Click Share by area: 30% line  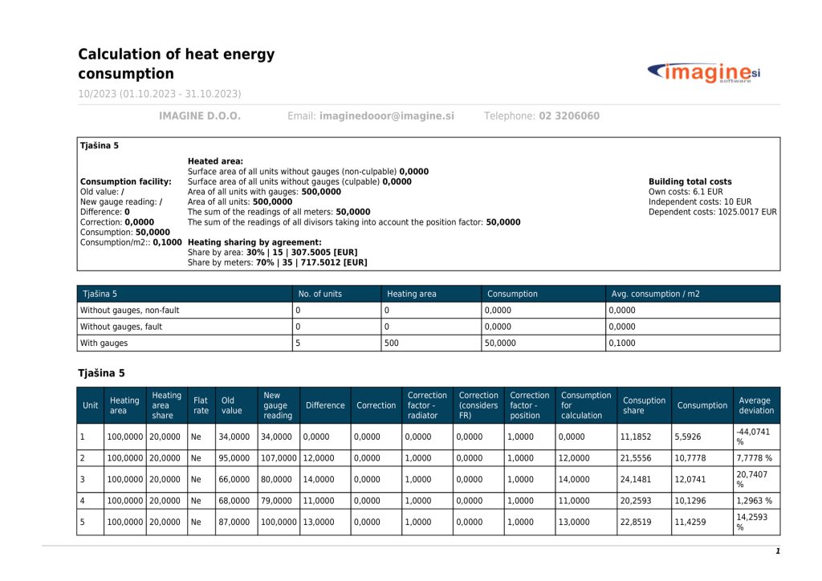click(273, 252)
